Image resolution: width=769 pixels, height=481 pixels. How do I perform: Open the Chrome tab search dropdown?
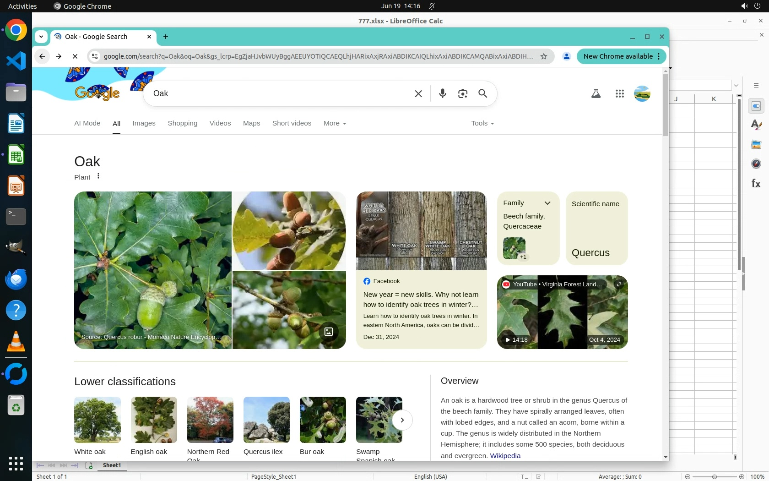41,37
